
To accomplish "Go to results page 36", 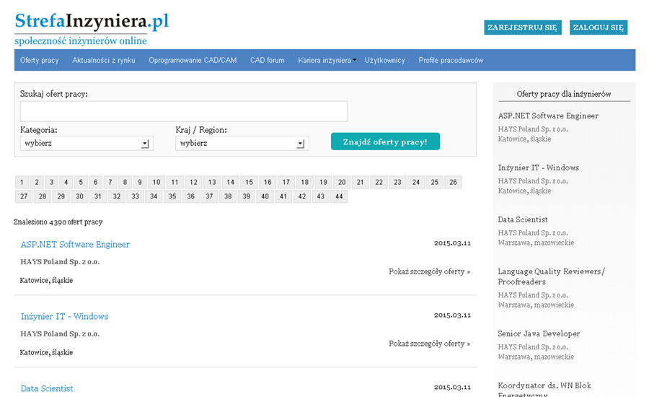I will pyautogui.click(x=191, y=196).
